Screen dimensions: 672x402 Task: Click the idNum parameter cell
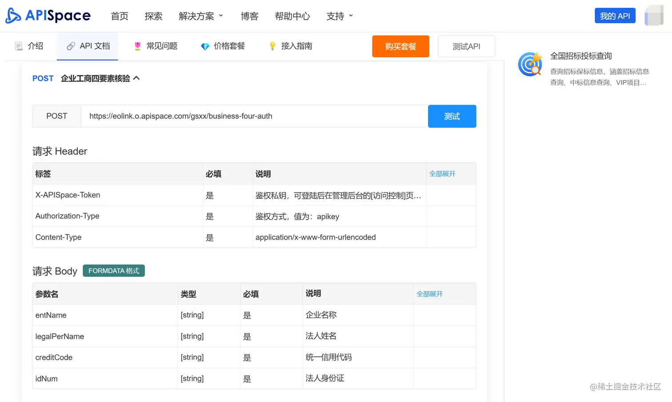coord(105,378)
